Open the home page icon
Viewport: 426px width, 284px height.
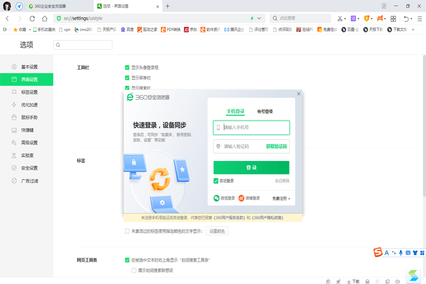tap(45, 19)
